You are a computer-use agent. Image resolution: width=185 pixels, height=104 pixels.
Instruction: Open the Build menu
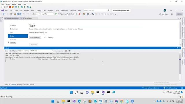pos(33,10)
